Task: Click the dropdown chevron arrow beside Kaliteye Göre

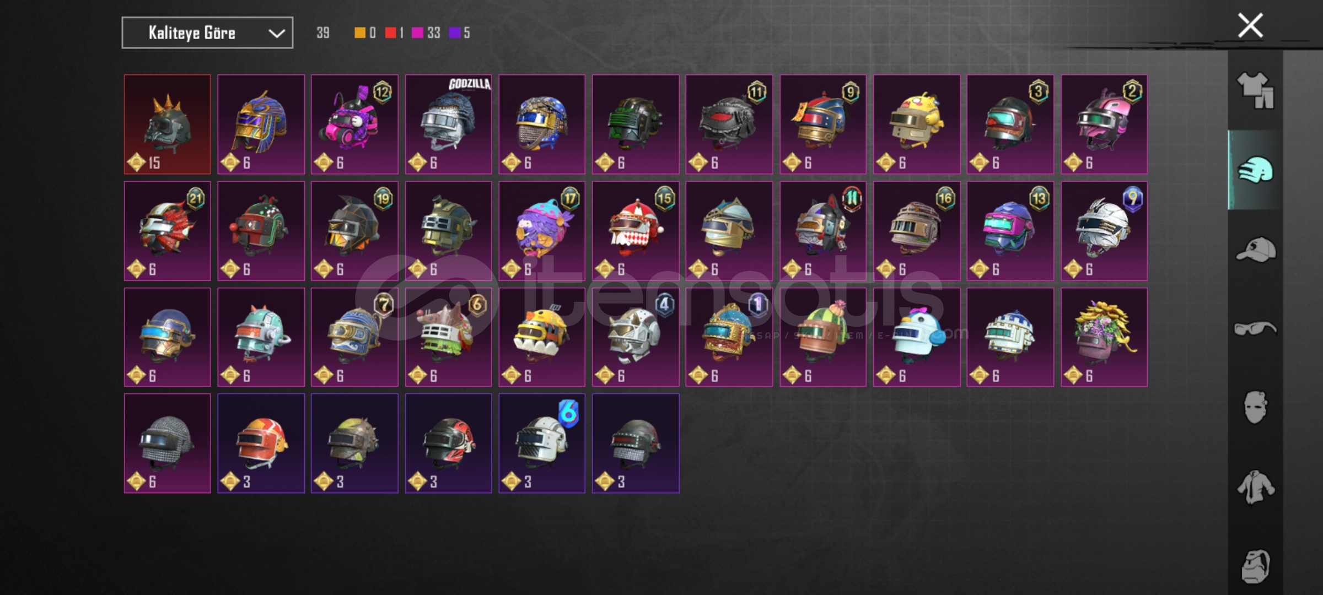Action: (x=276, y=34)
